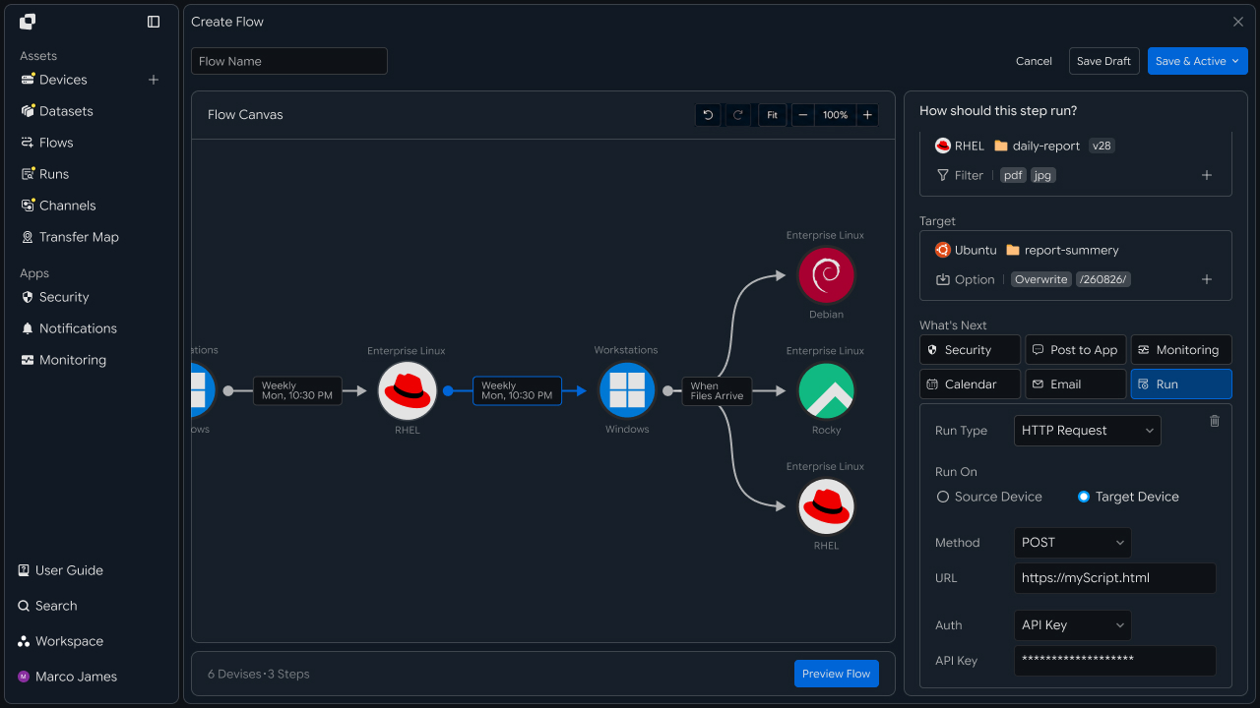Toggle the Security next-step option
Viewport: 1260px width, 708px height.
point(971,350)
